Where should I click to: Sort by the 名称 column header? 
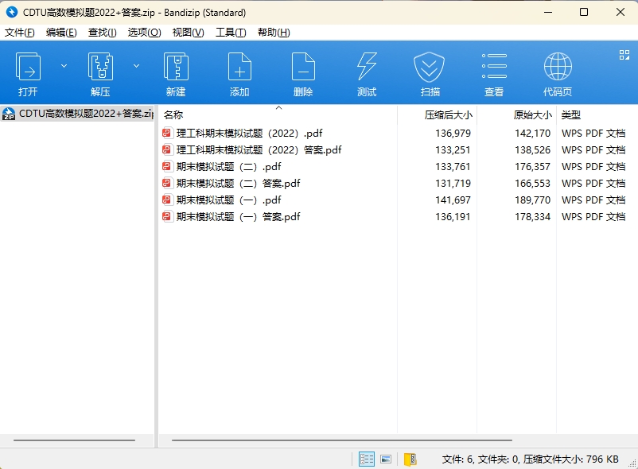[x=278, y=115]
